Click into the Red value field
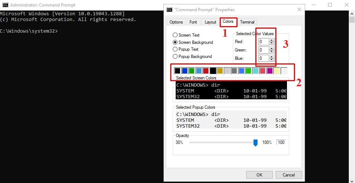 (264, 42)
